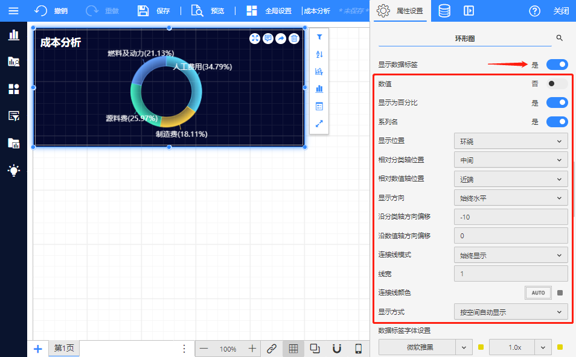Toggle the magnet snap icon

pos(337,349)
